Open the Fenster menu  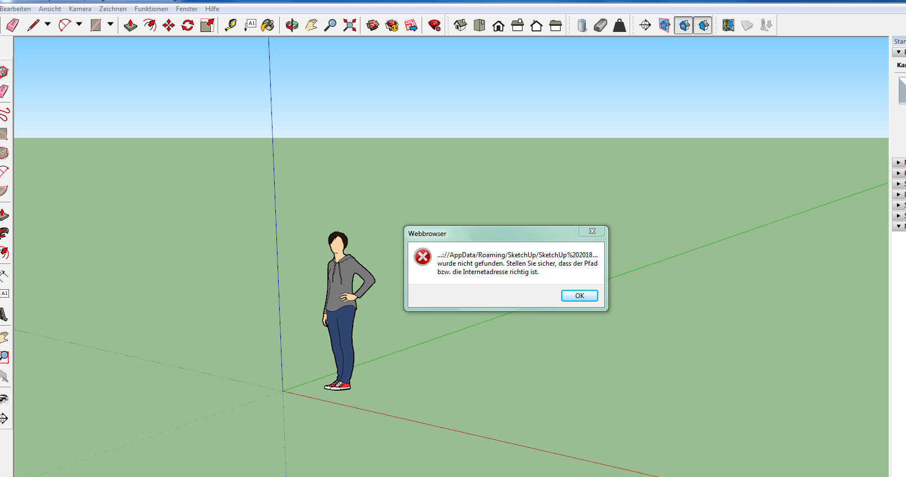(186, 9)
